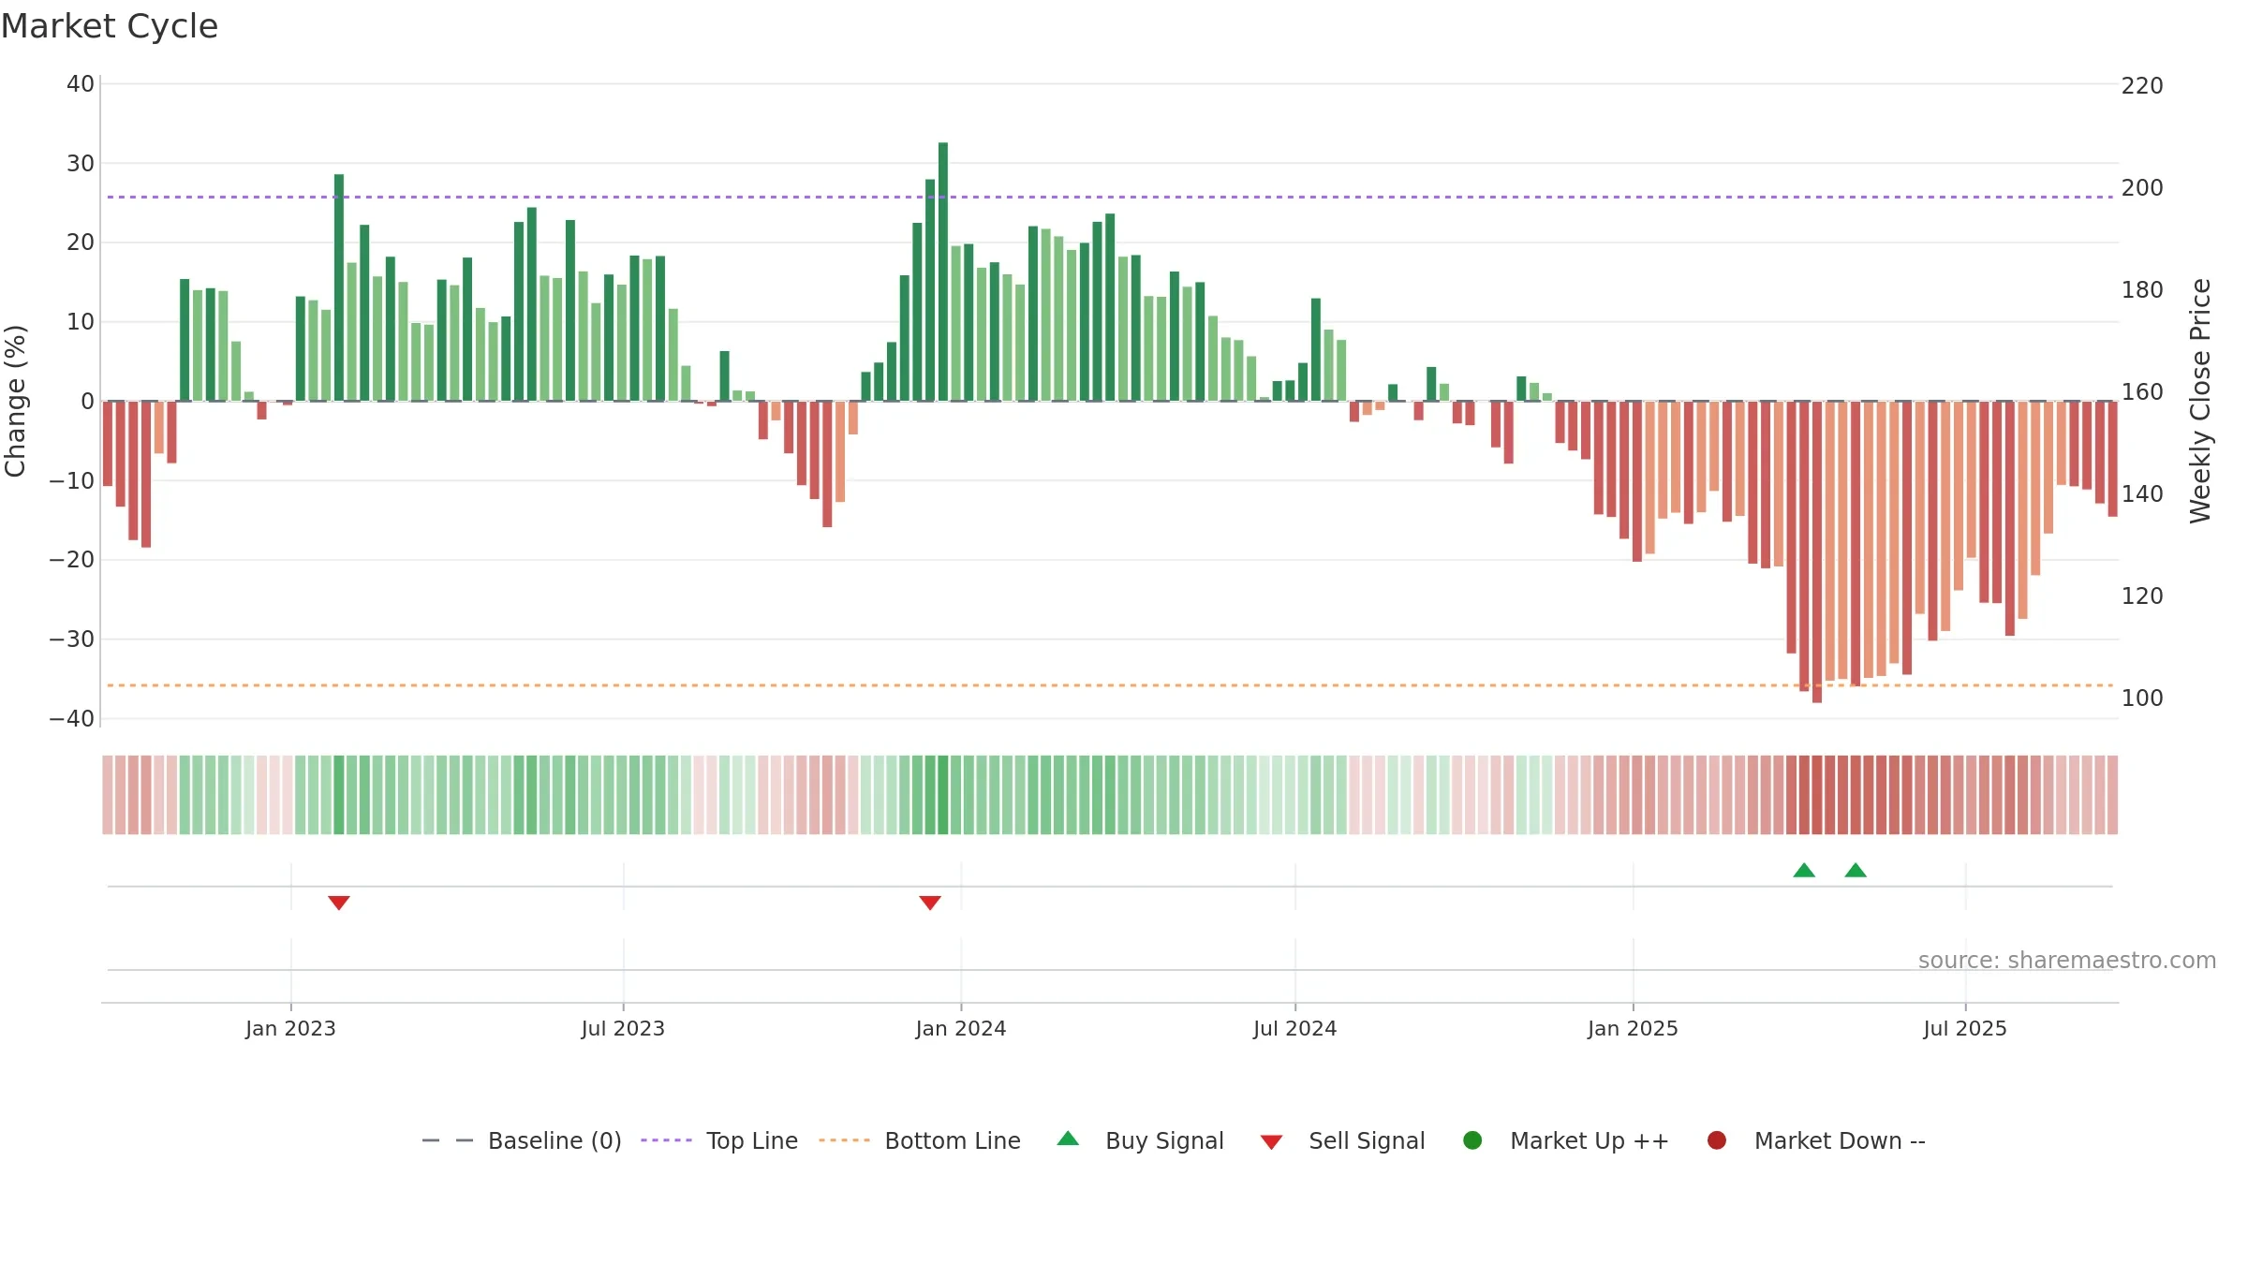
Task: Click the −40 tick on the left axis
Action: click(72, 718)
